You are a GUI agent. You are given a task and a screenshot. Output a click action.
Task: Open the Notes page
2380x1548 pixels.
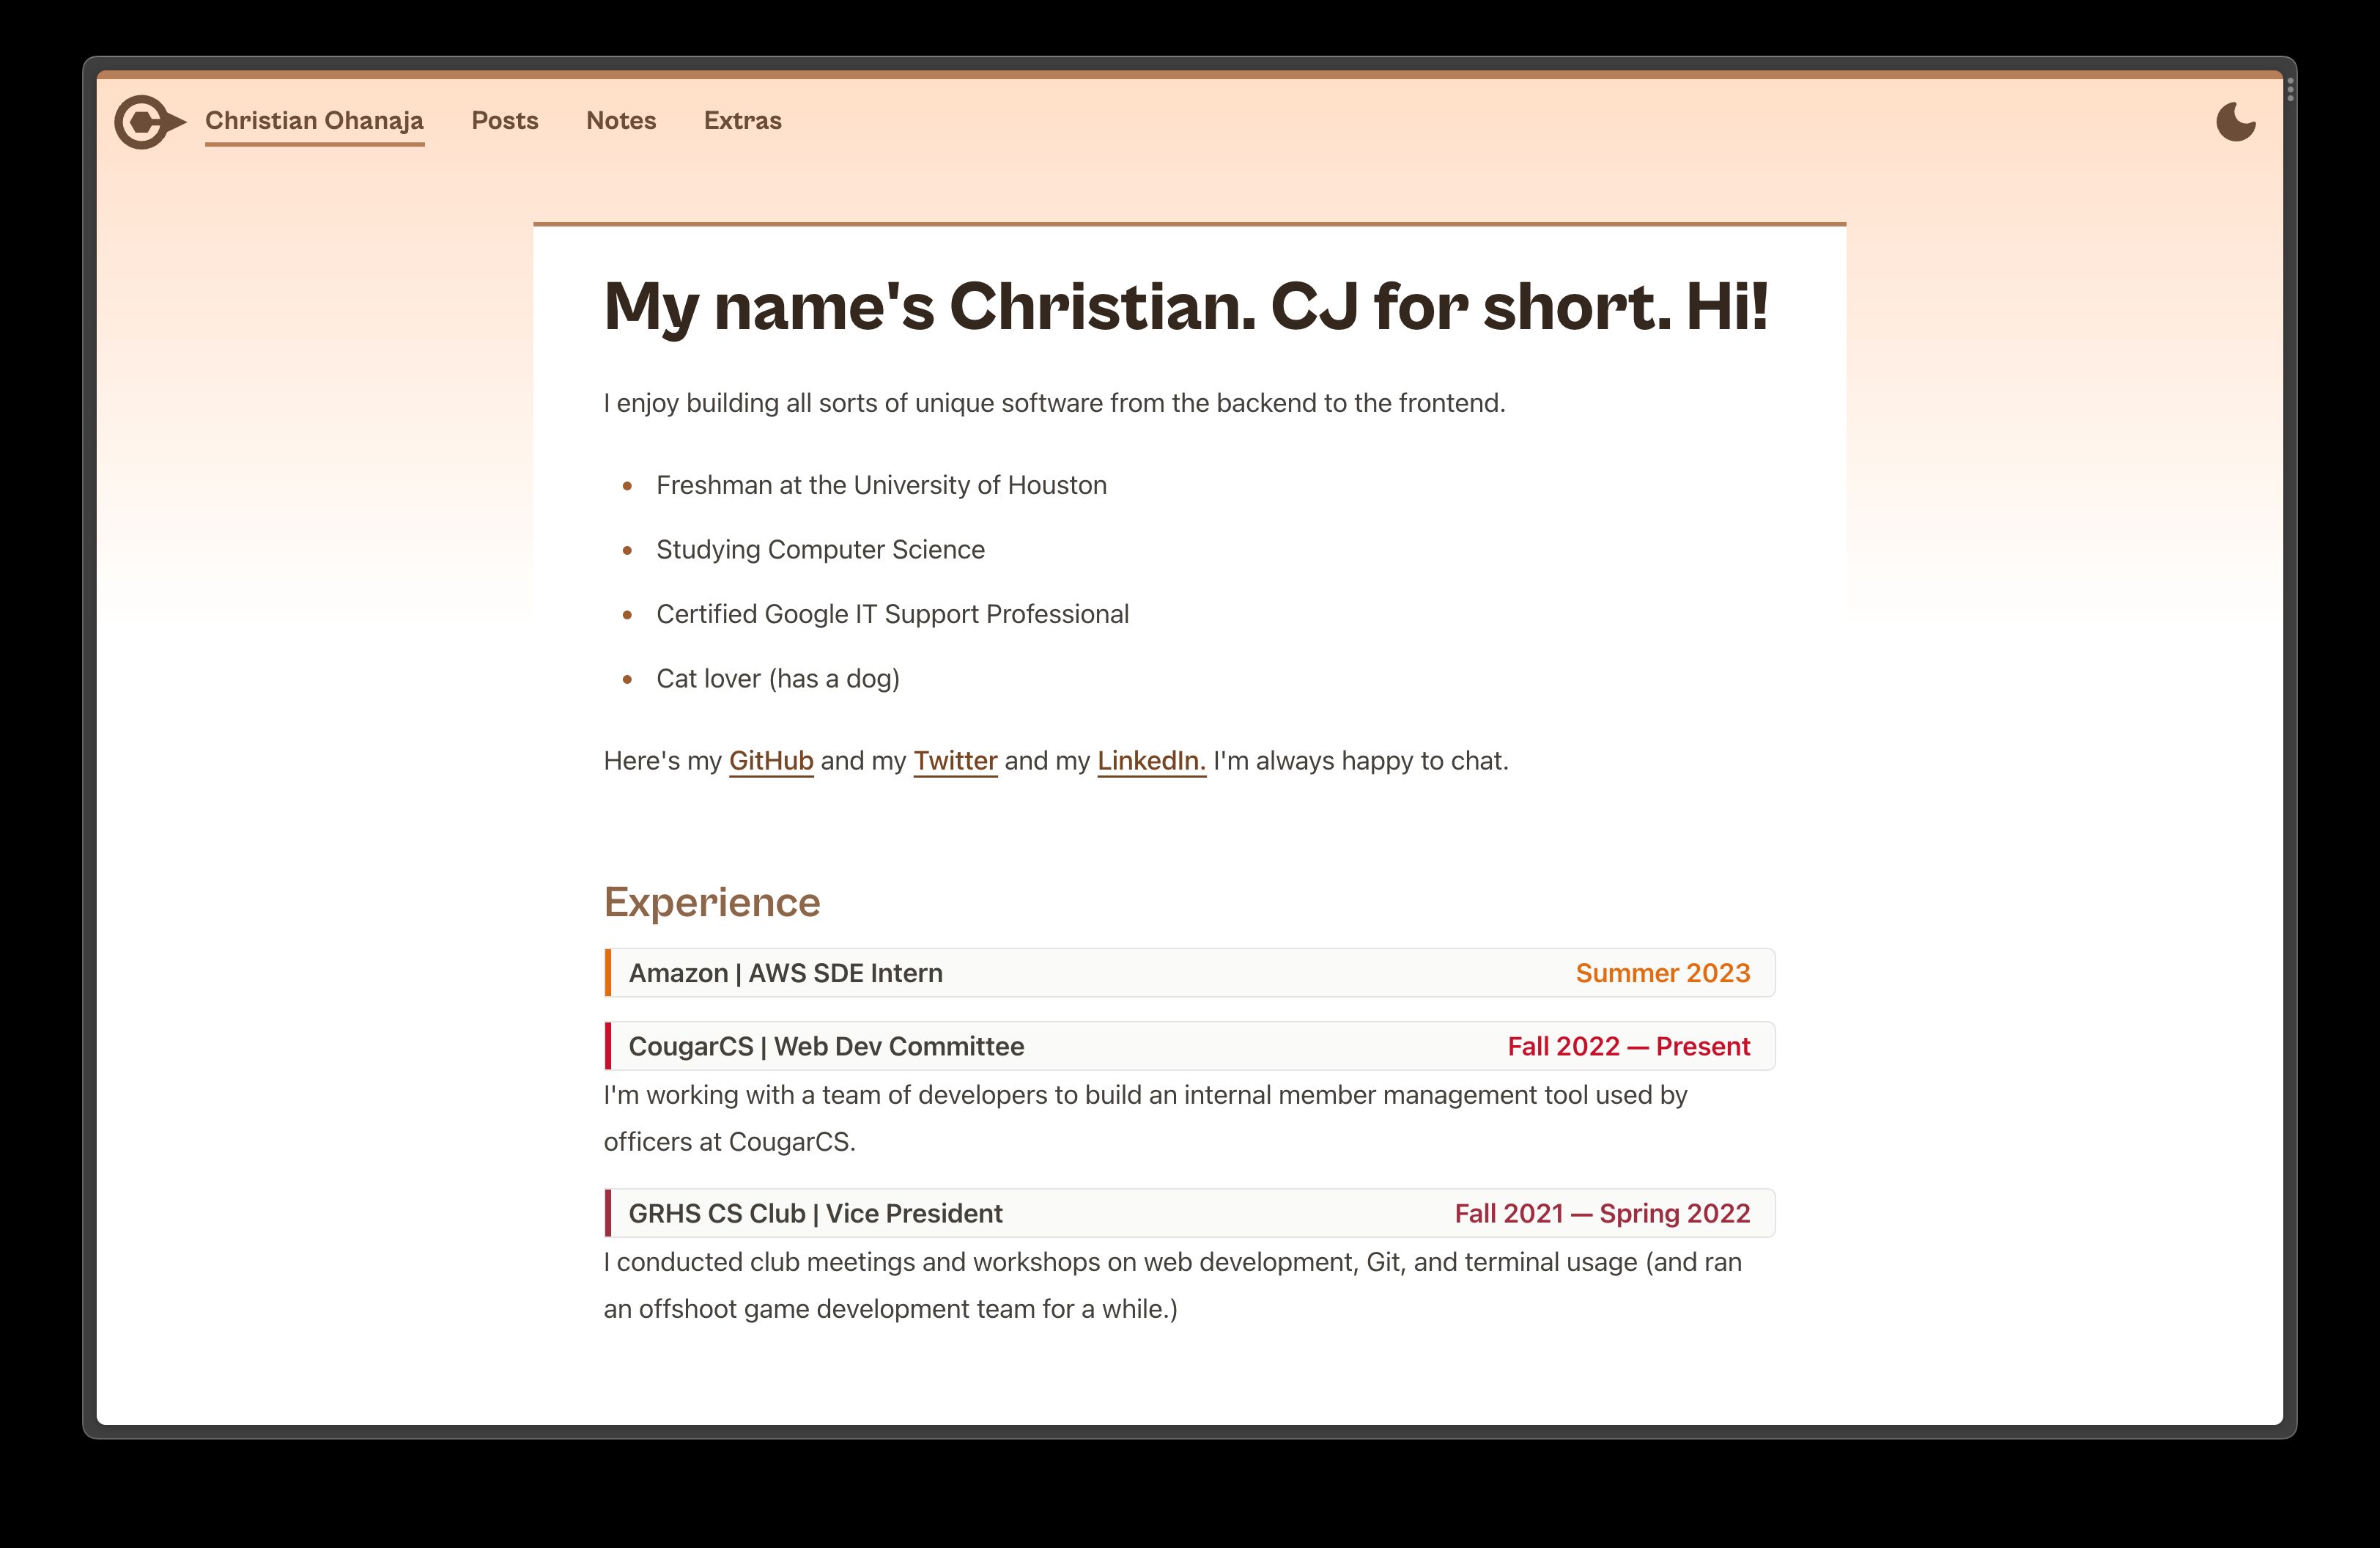point(620,120)
